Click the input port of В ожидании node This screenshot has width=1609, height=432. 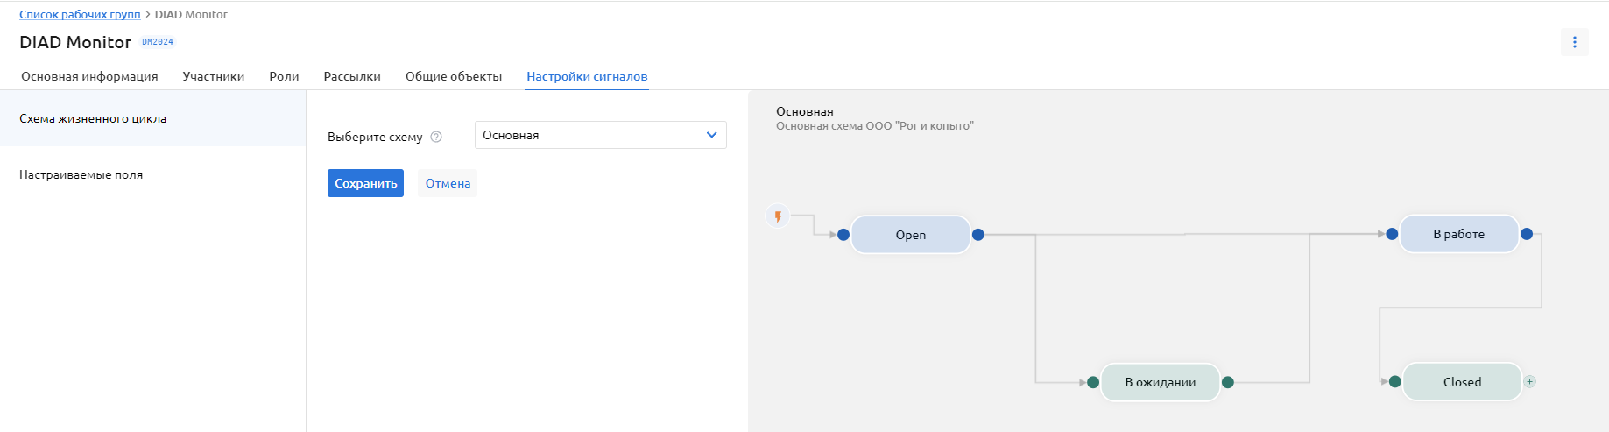[1093, 382]
